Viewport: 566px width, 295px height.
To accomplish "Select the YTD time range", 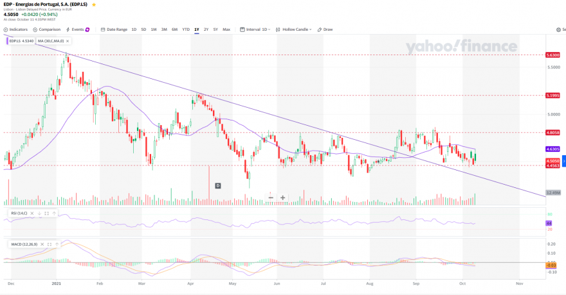I will click(x=185, y=29).
